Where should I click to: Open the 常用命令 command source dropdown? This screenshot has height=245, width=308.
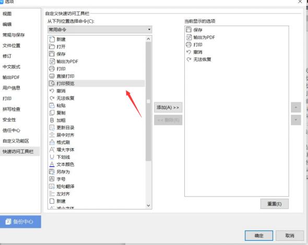pos(100,30)
